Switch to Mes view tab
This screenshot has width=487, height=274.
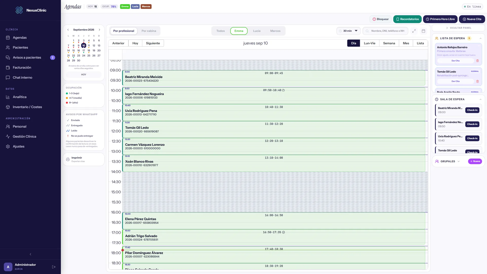tap(406, 43)
